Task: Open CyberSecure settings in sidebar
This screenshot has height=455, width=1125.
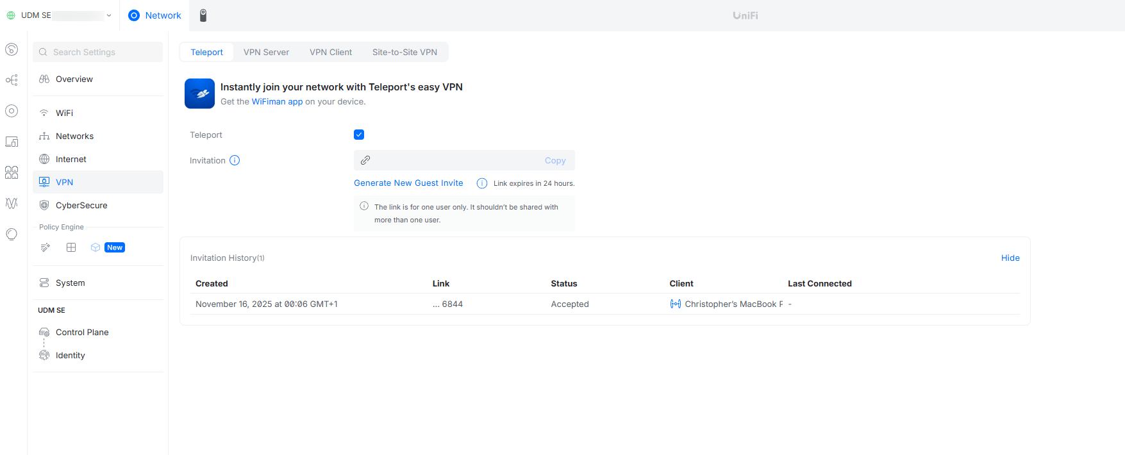Action: coord(81,205)
